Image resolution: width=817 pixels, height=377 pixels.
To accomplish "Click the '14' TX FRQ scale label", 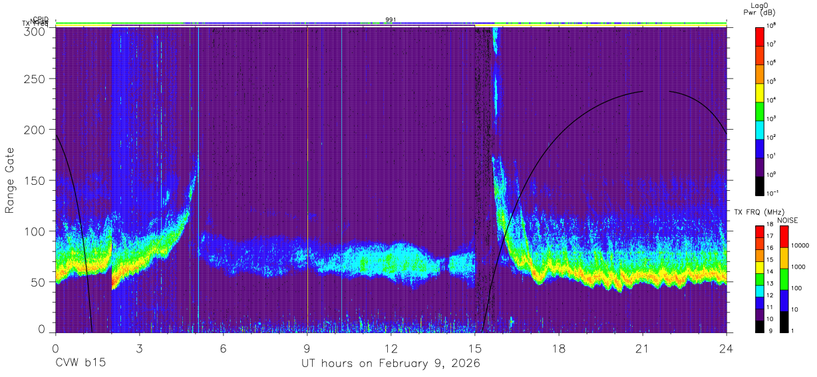I will (769, 272).
